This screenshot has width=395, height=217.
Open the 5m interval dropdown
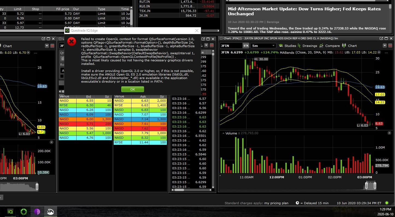(x=264, y=46)
